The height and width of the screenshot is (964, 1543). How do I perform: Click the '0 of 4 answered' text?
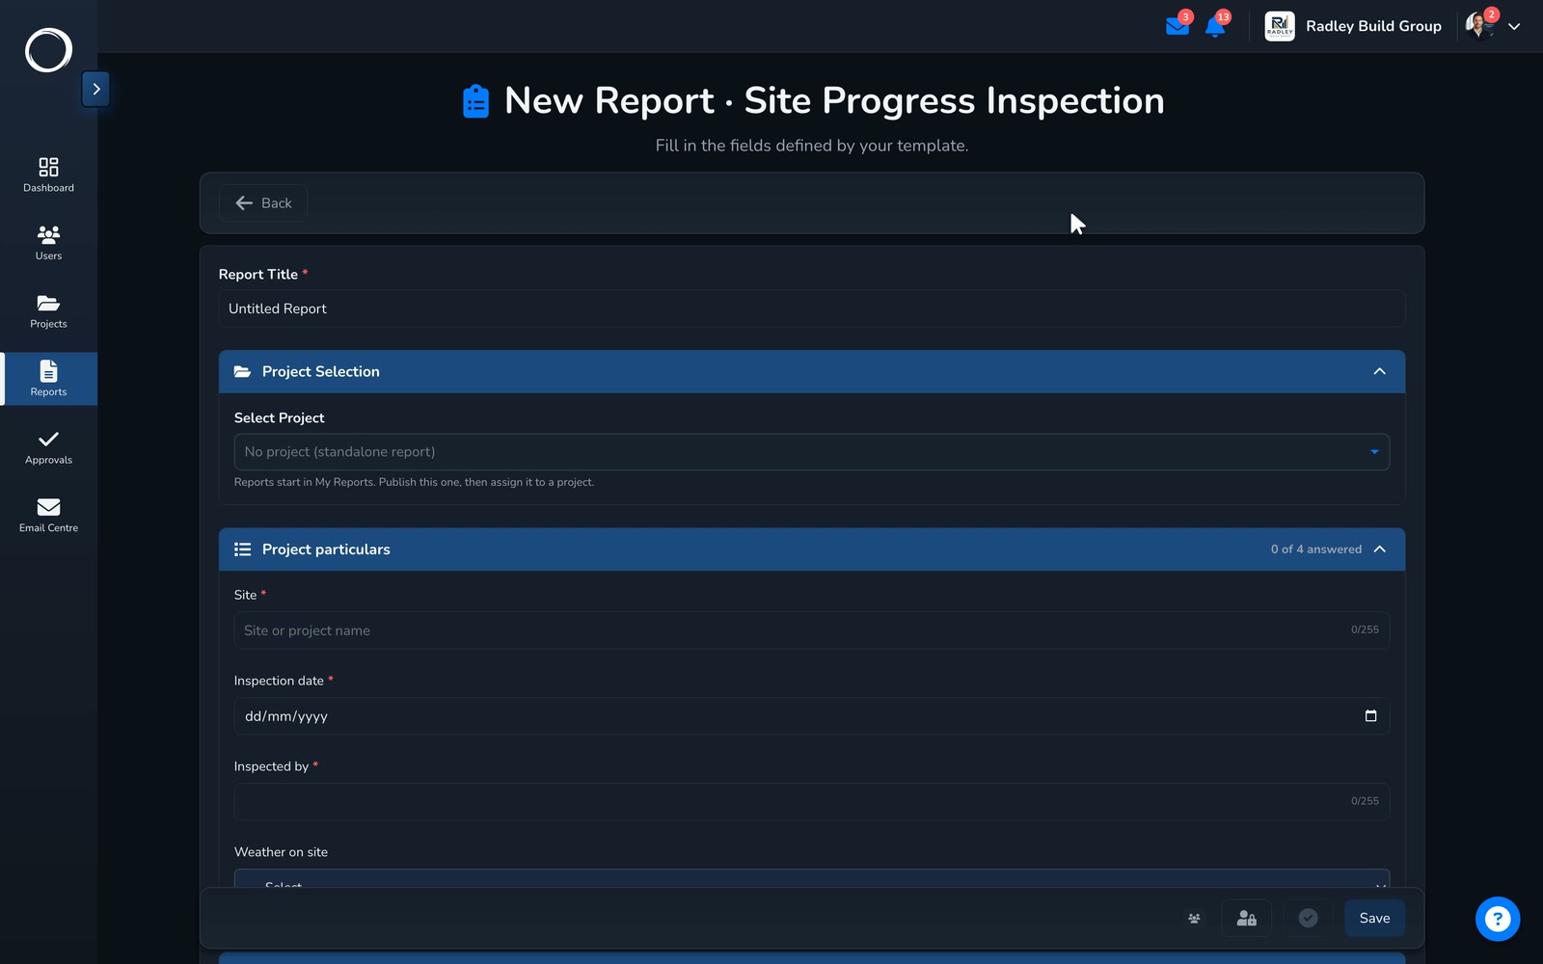pos(1315,549)
